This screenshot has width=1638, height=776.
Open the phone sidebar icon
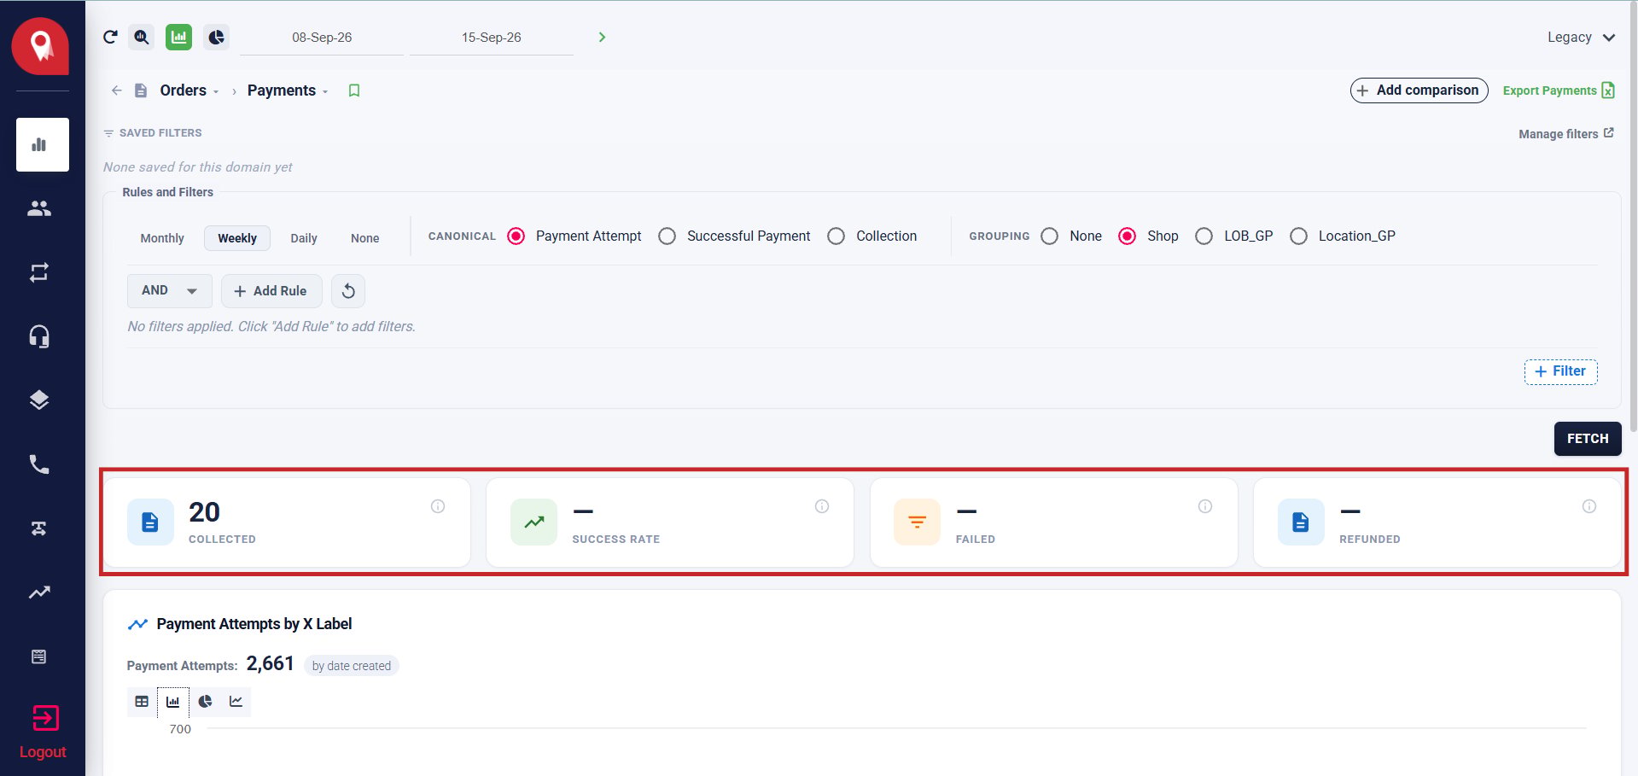tap(39, 464)
